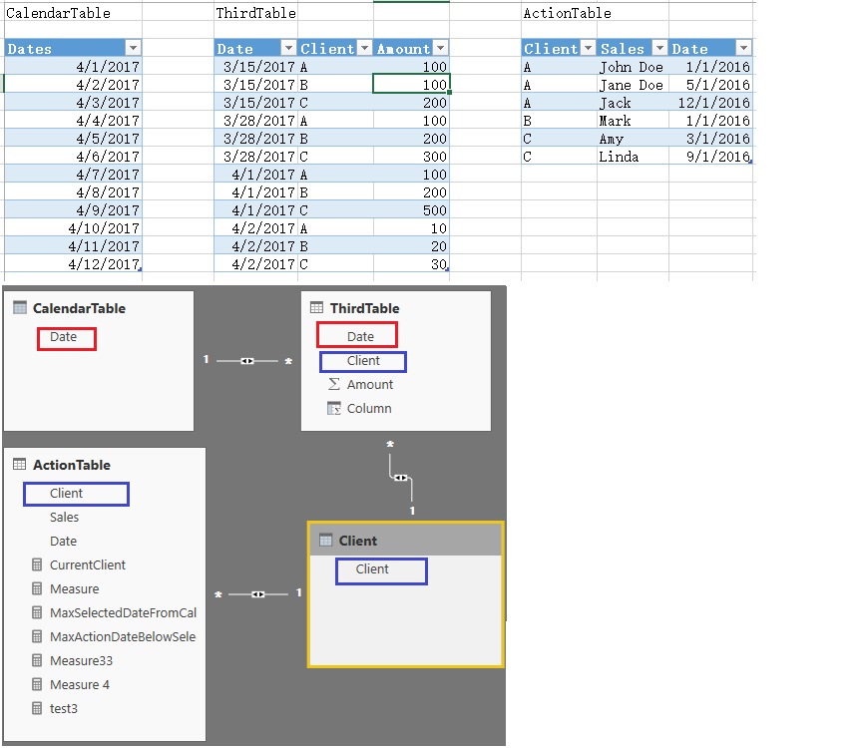Screen dimensions: 864x748
Task: Select the CalendarTable to ThirdTable relationship arrow
Action: (x=247, y=361)
